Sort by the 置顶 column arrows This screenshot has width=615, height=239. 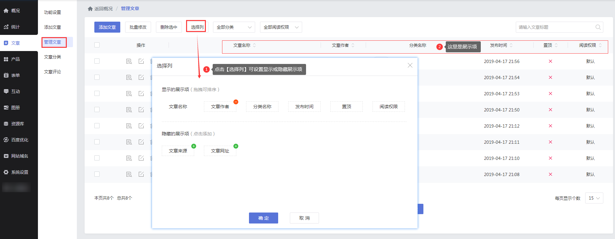pos(556,45)
